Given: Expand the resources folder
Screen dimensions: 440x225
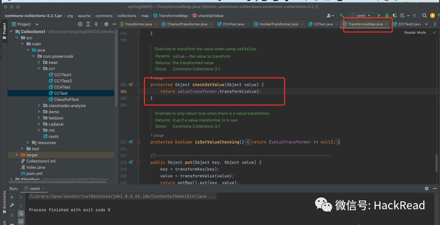Looking at the screenshot, I should coord(28,143).
